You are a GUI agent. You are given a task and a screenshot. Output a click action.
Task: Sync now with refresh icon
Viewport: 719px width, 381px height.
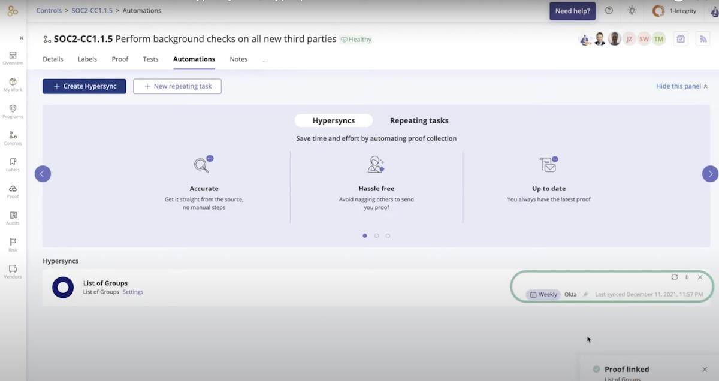[675, 277]
